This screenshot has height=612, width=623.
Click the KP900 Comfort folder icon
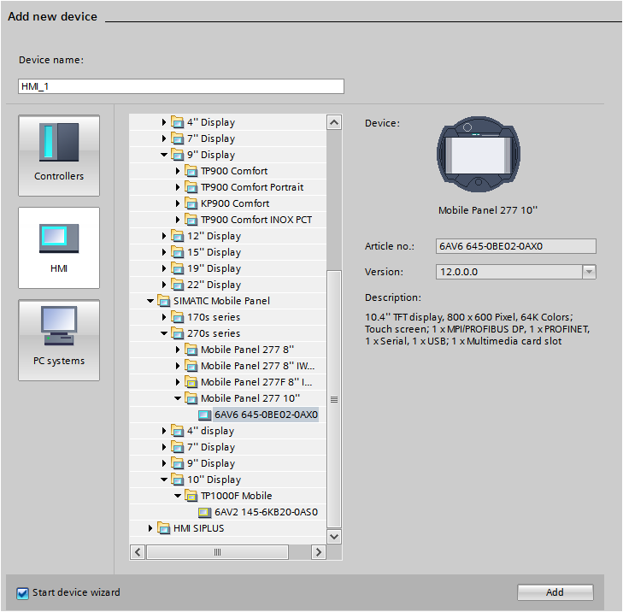(x=191, y=204)
